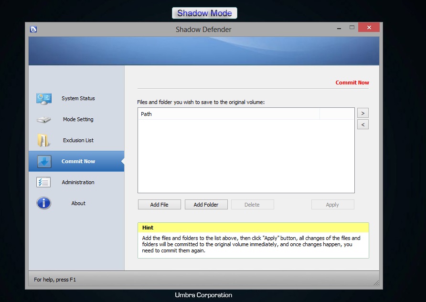The height and width of the screenshot is (302, 426).
Task: Open the System Status section
Action: click(76, 98)
